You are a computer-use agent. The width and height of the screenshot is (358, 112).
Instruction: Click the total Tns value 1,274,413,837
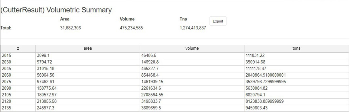[193, 28]
